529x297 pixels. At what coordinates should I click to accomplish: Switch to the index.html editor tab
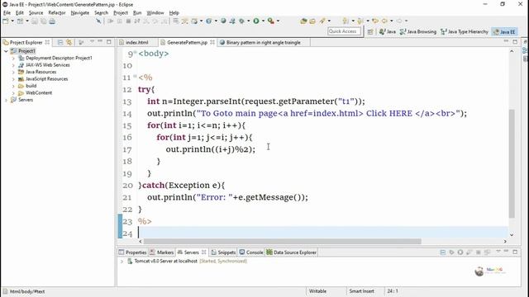[x=136, y=42]
